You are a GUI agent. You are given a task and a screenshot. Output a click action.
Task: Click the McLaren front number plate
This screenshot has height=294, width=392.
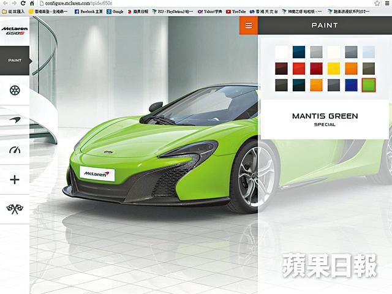(x=97, y=173)
